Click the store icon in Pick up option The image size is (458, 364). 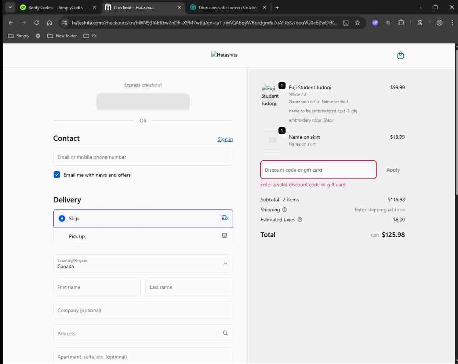coord(224,236)
